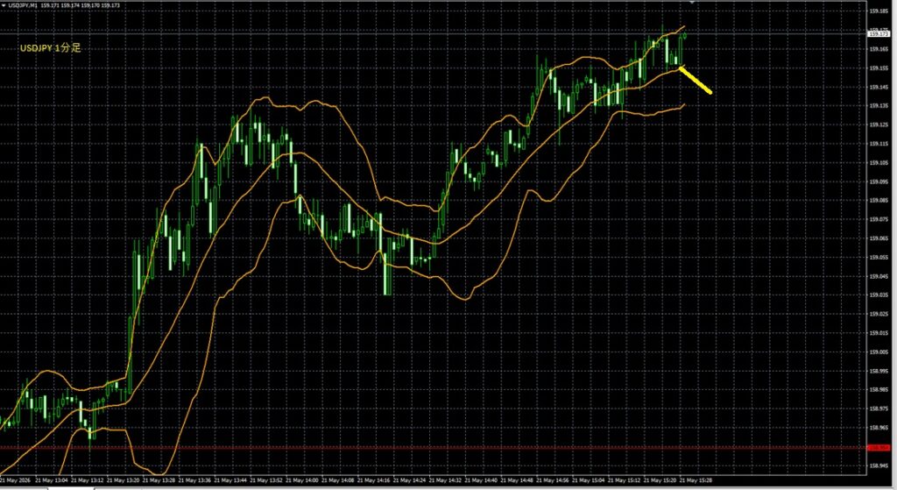
Task: Click time axis label 21 May 14:24
Action: click(410, 480)
